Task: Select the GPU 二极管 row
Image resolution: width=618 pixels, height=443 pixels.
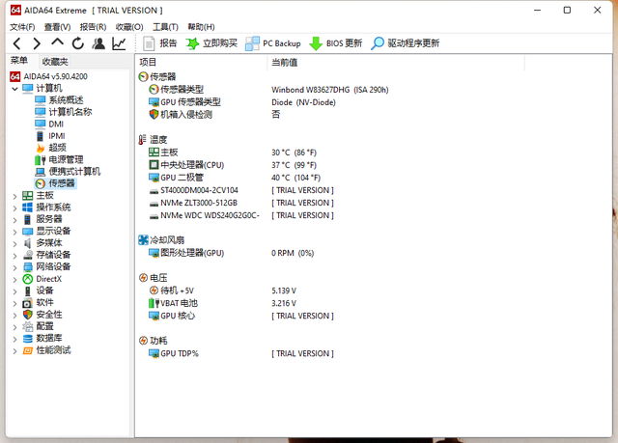Action: 235,178
